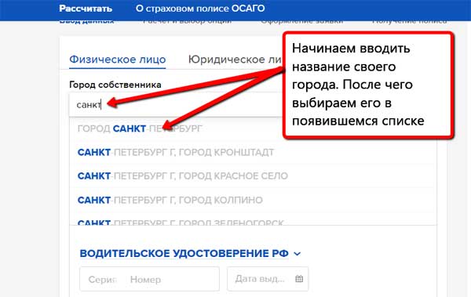Open О страховом полисе ОСАГО page

(200, 9)
